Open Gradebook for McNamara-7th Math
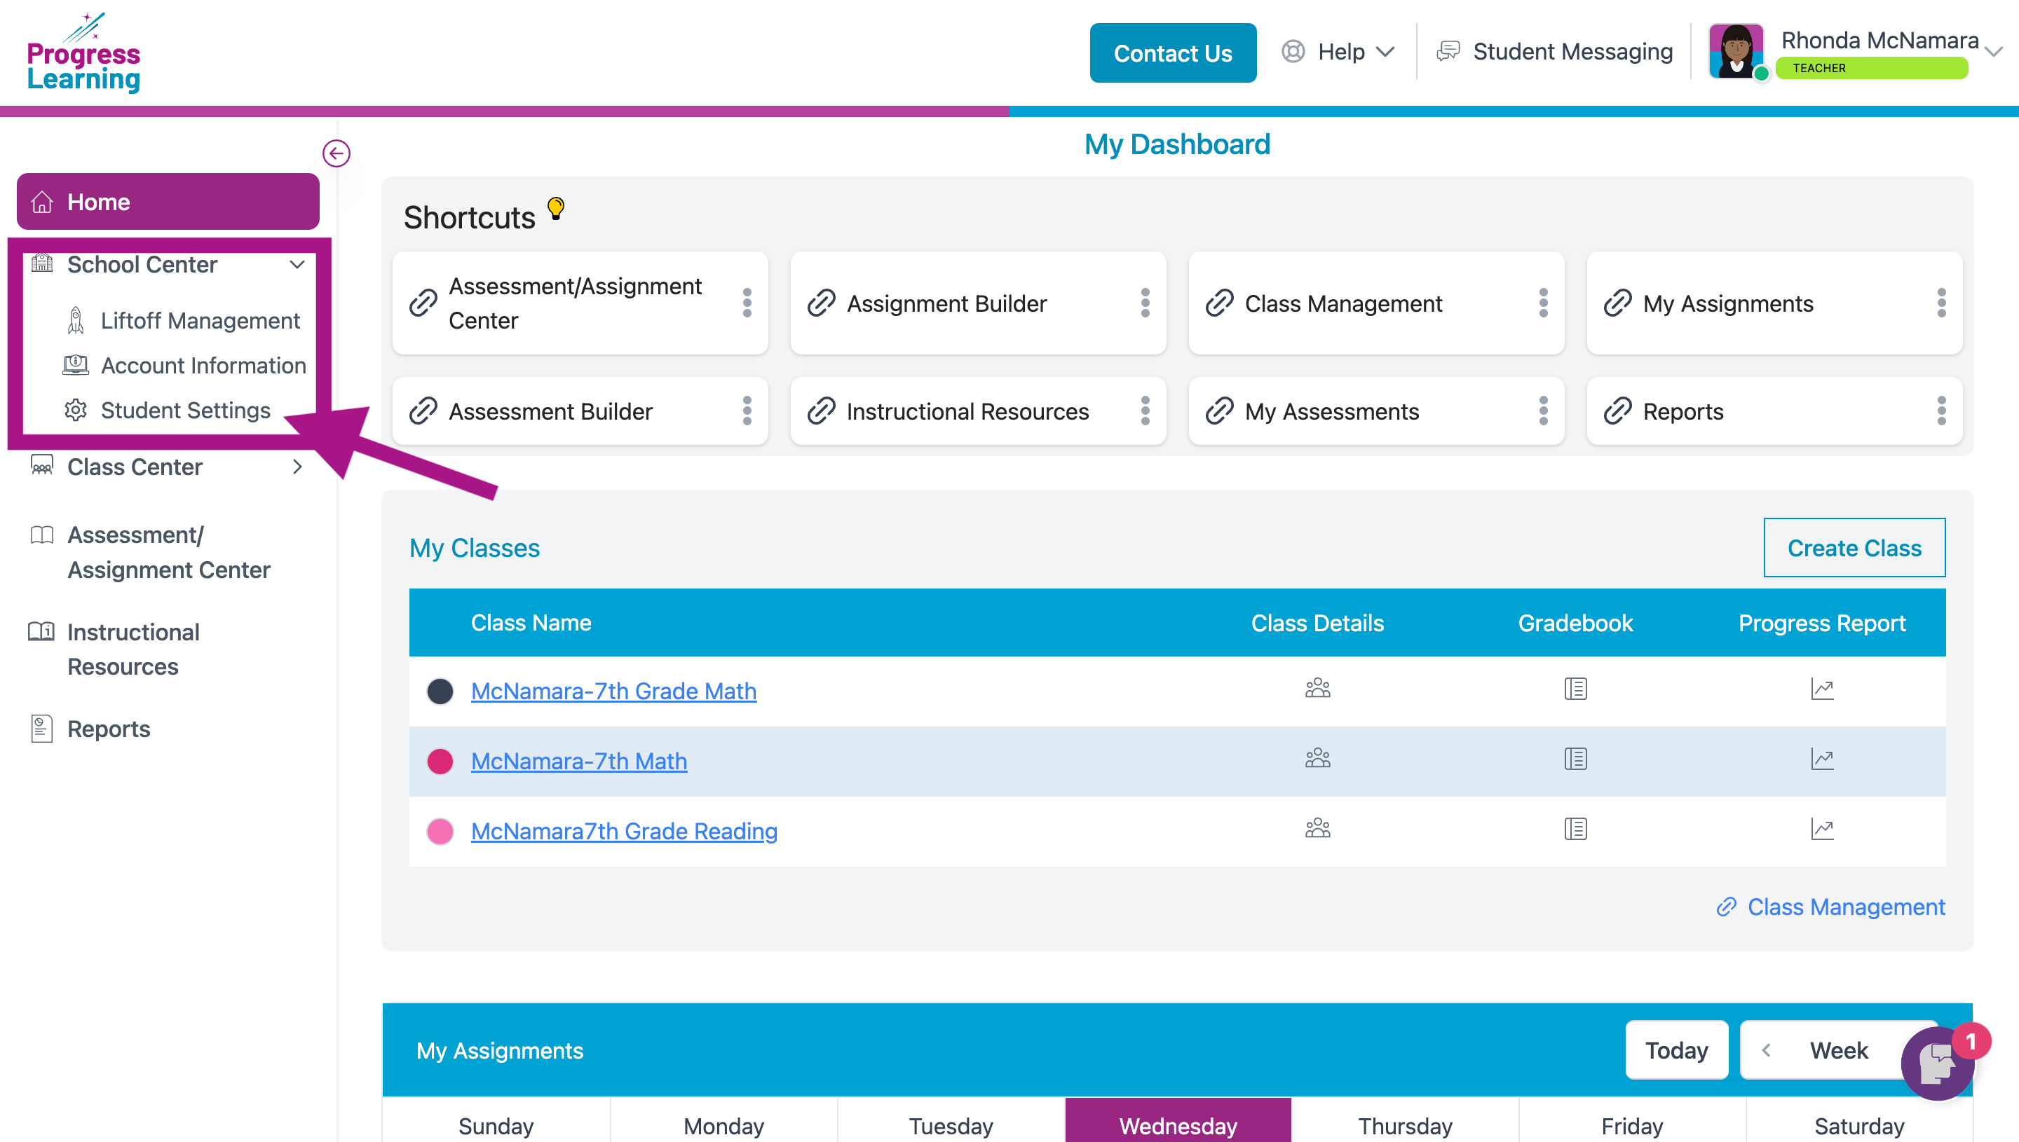The height and width of the screenshot is (1142, 2019). tap(1575, 759)
